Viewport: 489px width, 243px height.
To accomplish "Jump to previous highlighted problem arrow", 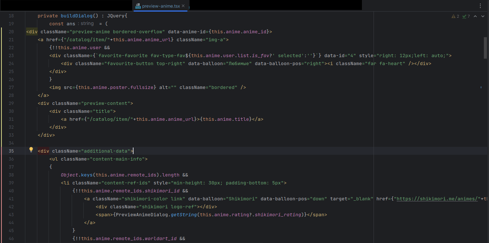I will pos(475,16).
